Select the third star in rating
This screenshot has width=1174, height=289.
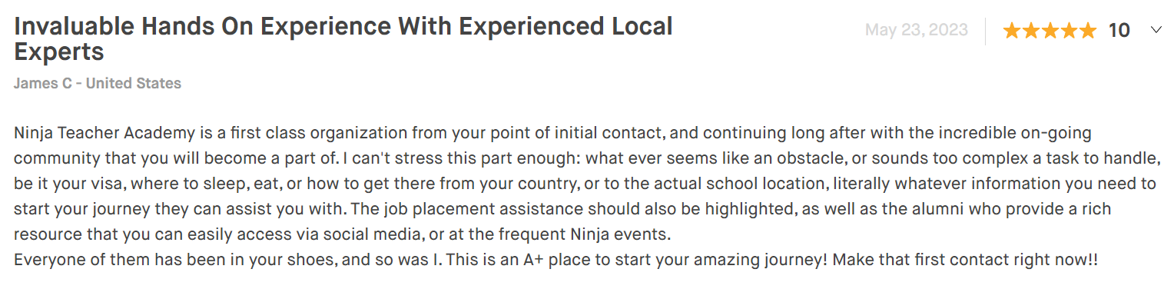[x=1050, y=31]
